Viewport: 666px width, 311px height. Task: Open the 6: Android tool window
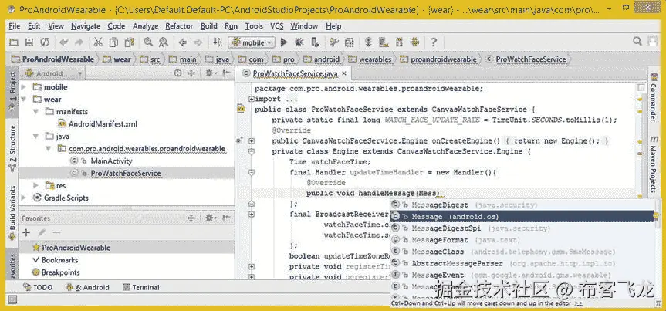(87, 287)
